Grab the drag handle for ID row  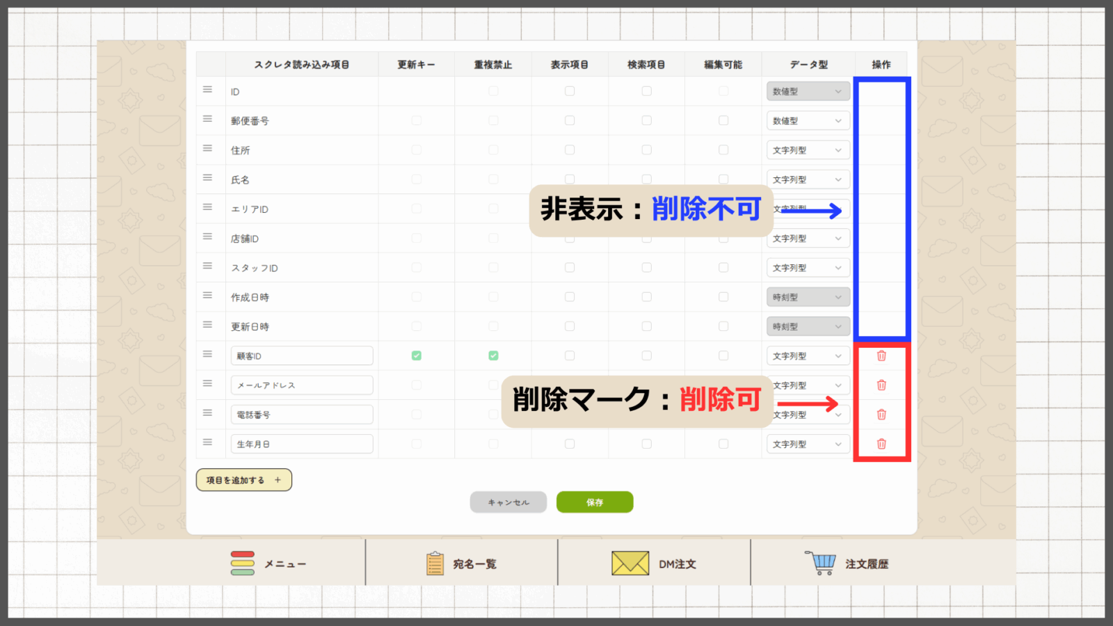(x=207, y=90)
